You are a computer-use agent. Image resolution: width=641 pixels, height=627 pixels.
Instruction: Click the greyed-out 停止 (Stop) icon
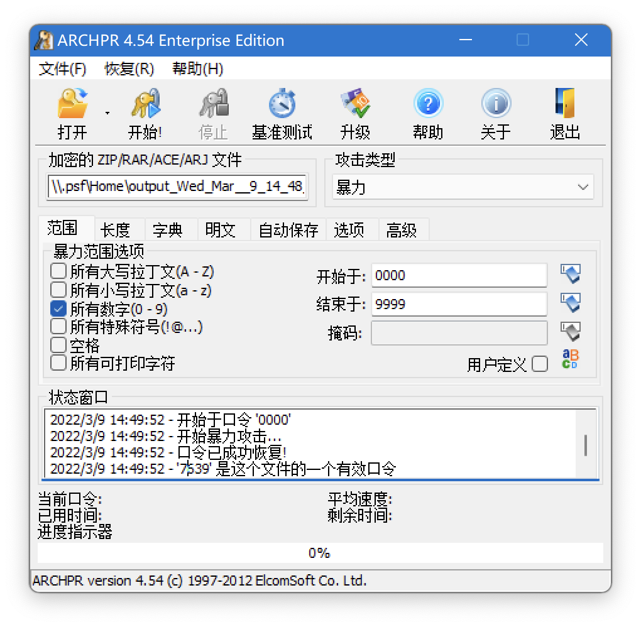[213, 104]
